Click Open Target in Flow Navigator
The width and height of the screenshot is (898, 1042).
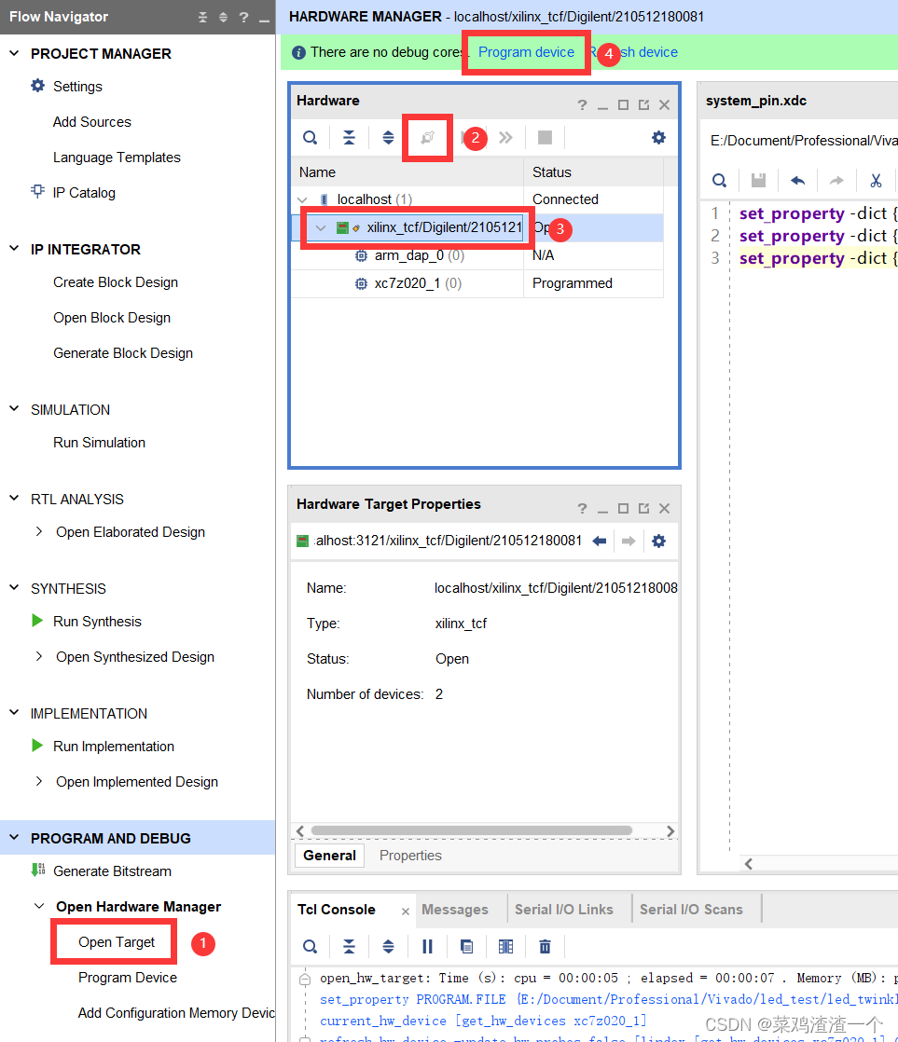(x=117, y=941)
